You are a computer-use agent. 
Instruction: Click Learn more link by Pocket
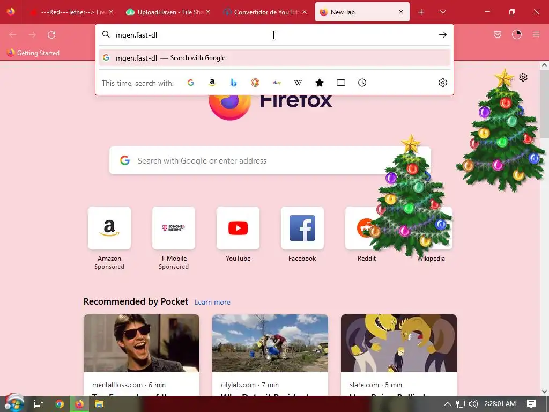[212, 303]
